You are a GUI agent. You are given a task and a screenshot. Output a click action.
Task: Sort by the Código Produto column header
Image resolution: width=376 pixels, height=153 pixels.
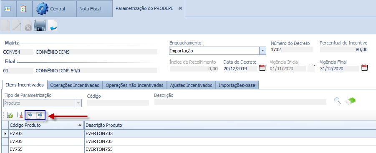[x=45, y=125]
